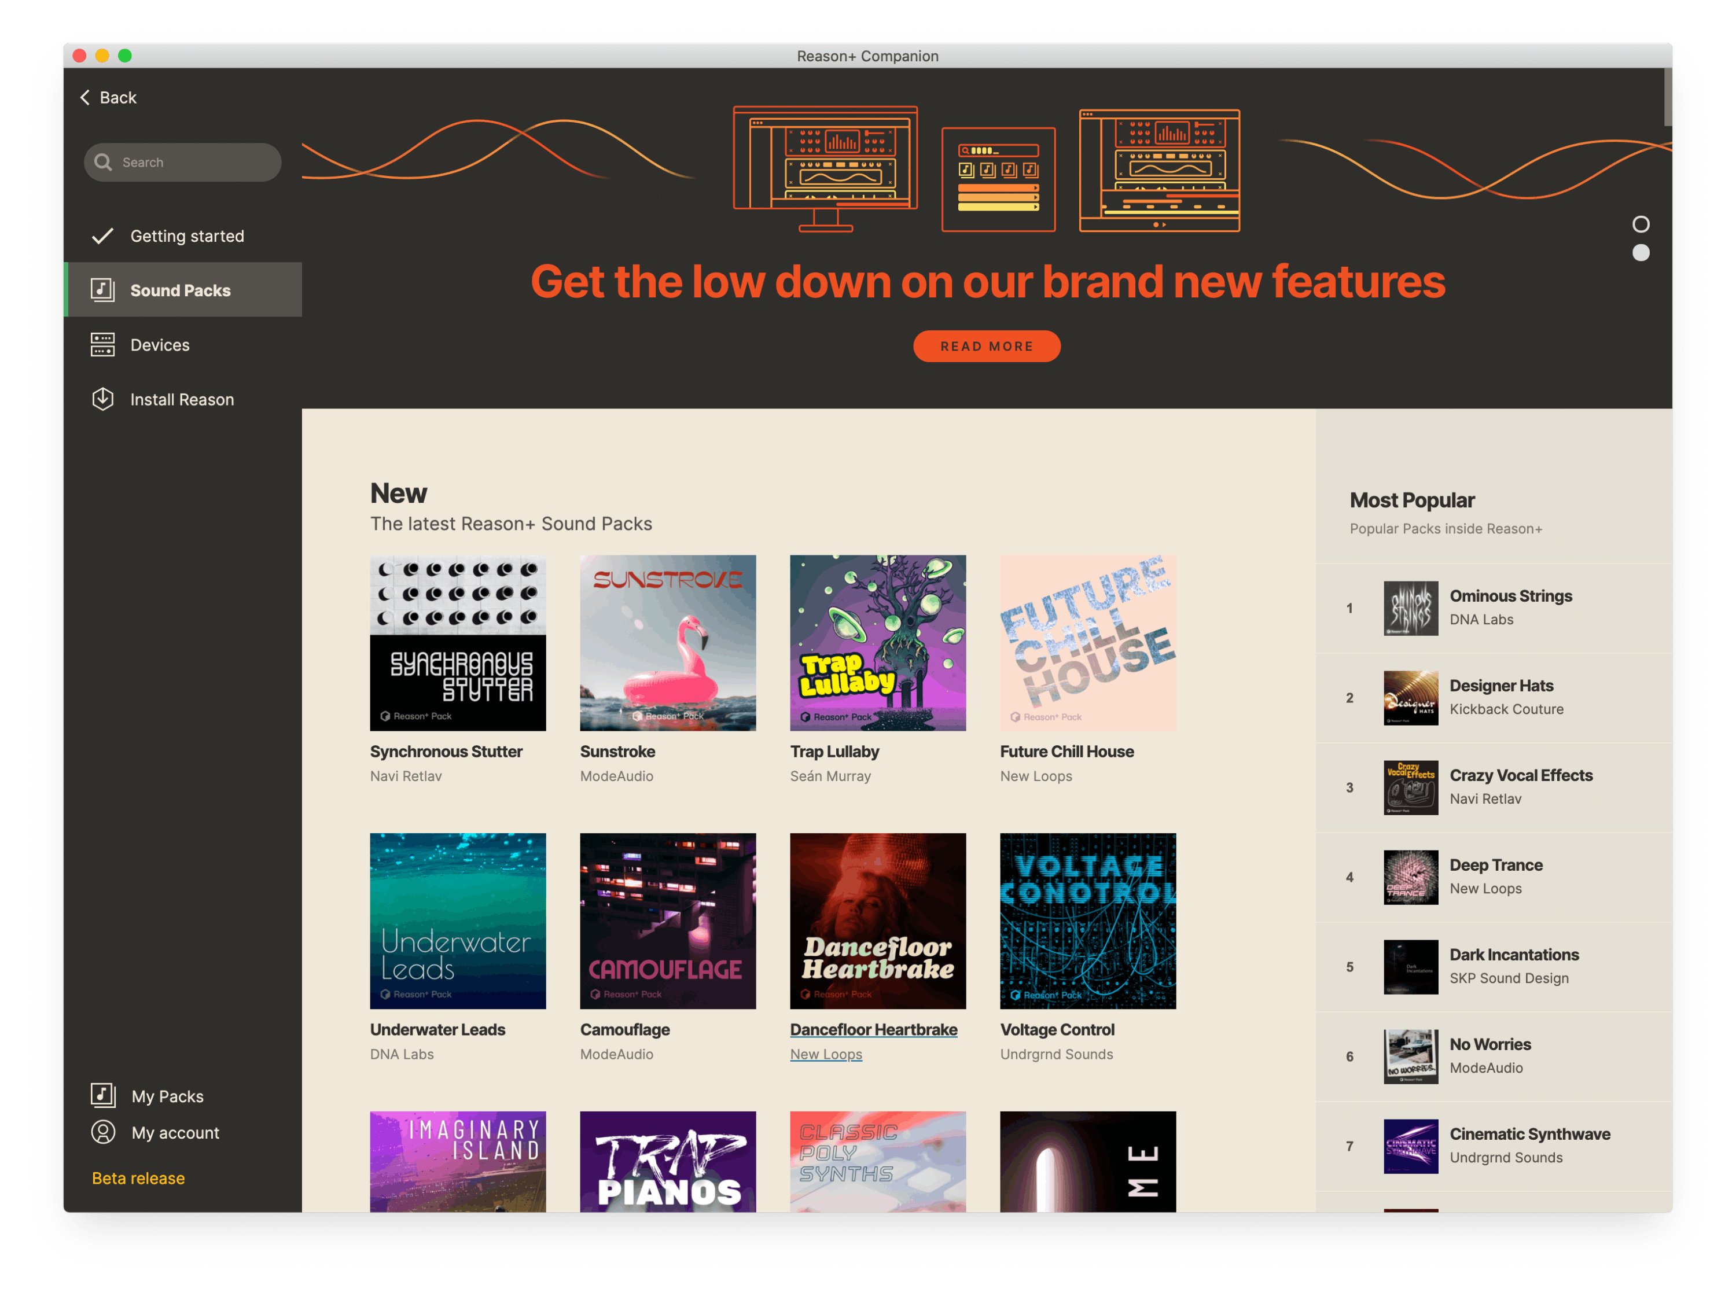This screenshot has width=1736, height=1296.
Task: Open the Ominous Strings popular pack thumbnail
Action: pos(1410,608)
